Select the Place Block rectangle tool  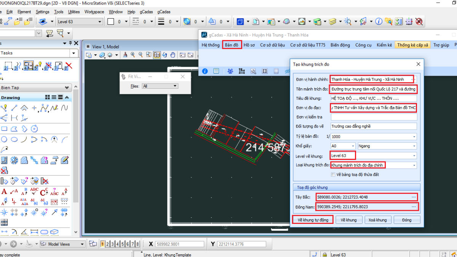[4, 129]
